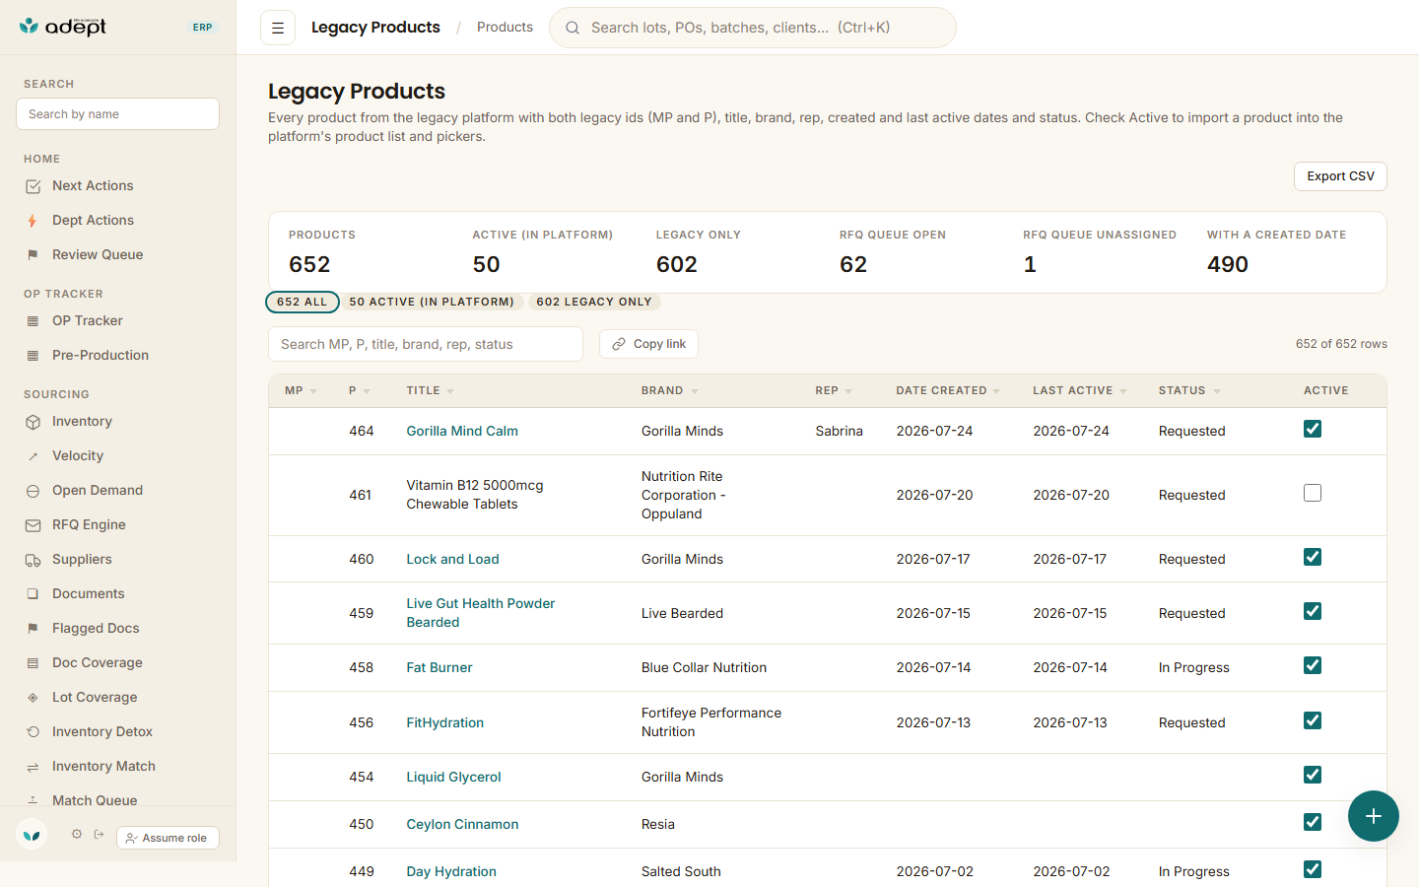1419x887 pixels.
Task: Click the Inventory box icon
Action: point(34,422)
